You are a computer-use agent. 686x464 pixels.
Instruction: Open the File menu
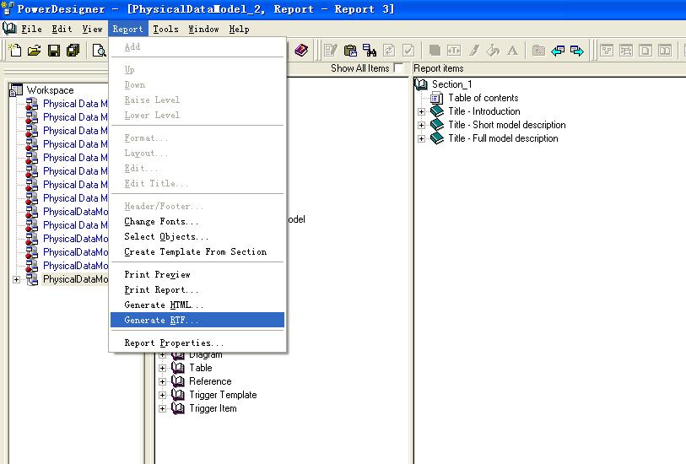(x=31, y=30)
